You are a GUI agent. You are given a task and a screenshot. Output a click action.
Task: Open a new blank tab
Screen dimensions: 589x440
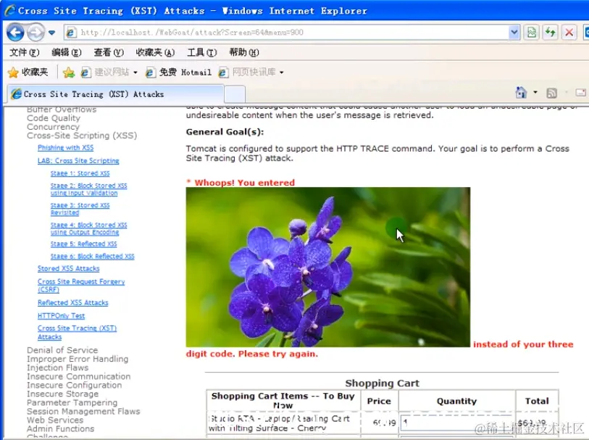pyautogui.click(x=235, y=94)
